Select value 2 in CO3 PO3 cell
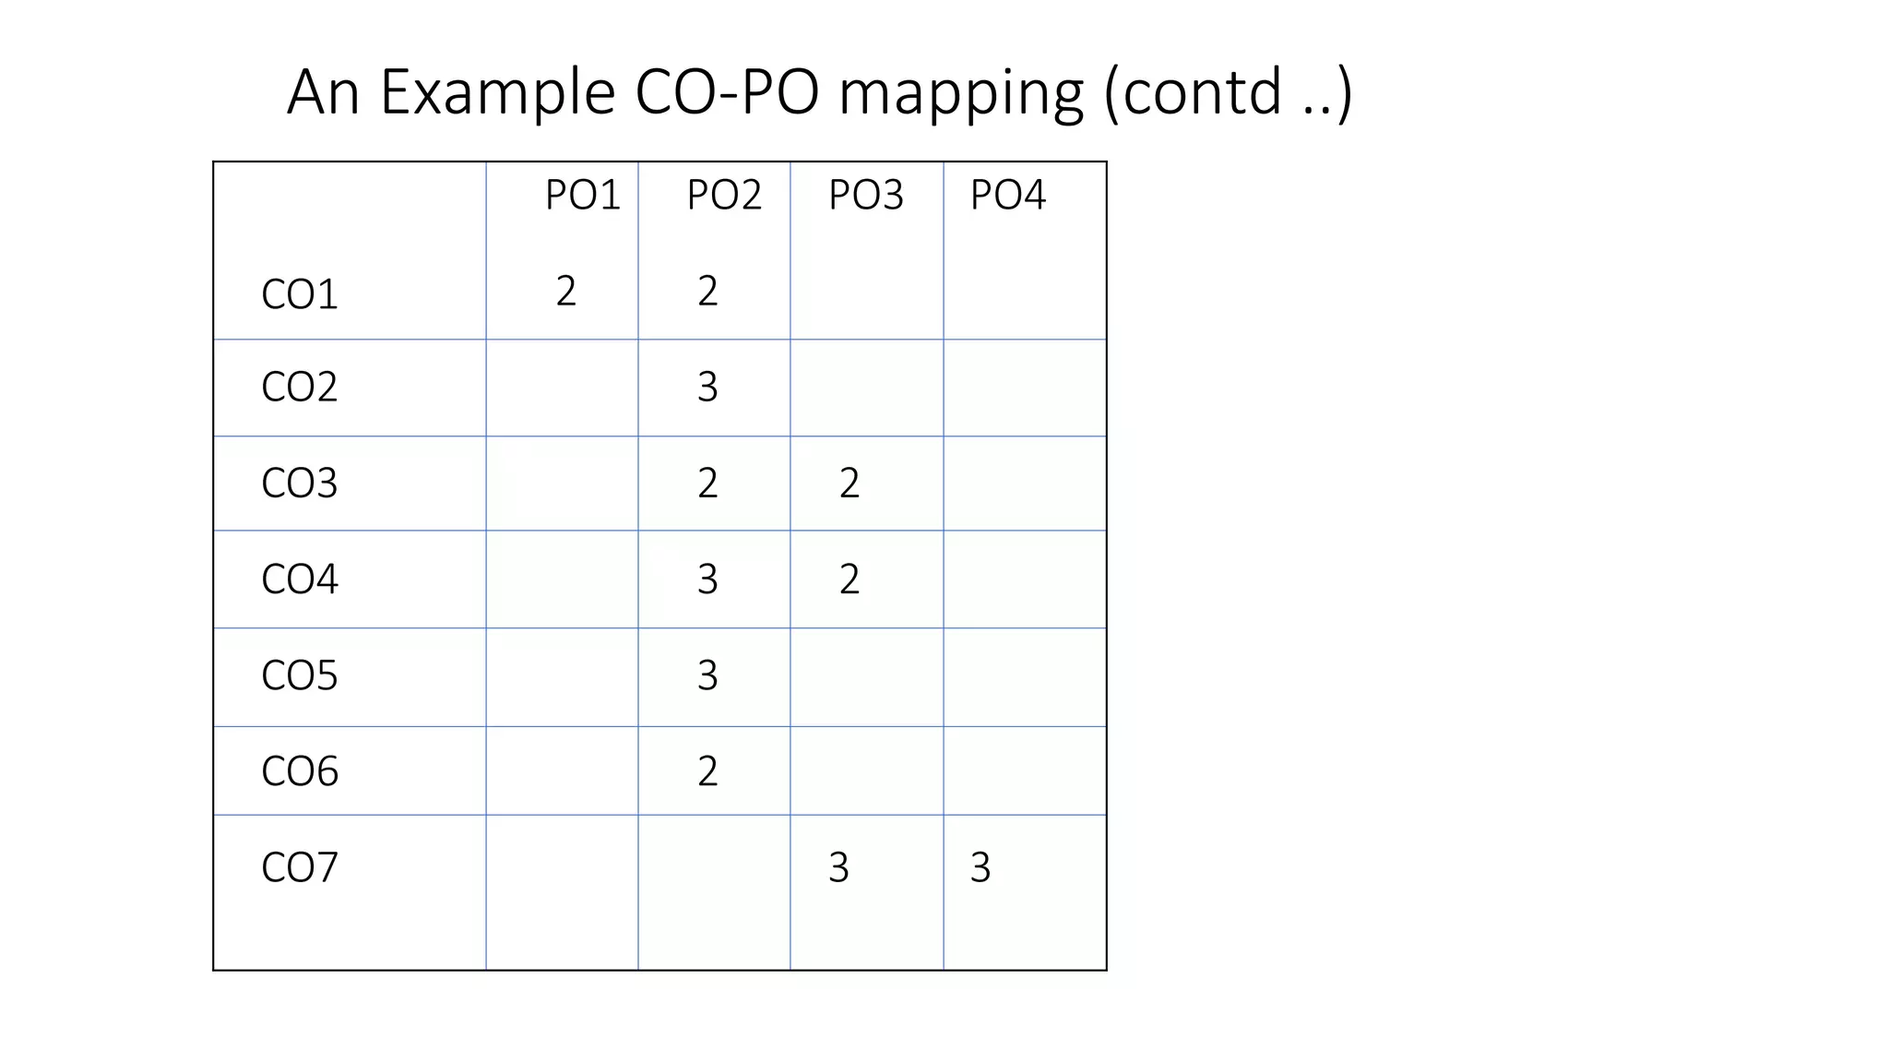 click(849, 483)
